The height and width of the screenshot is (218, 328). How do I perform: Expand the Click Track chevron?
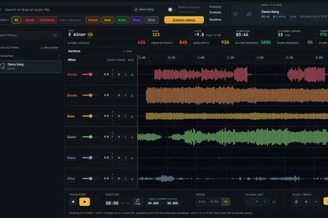point(316,202)
